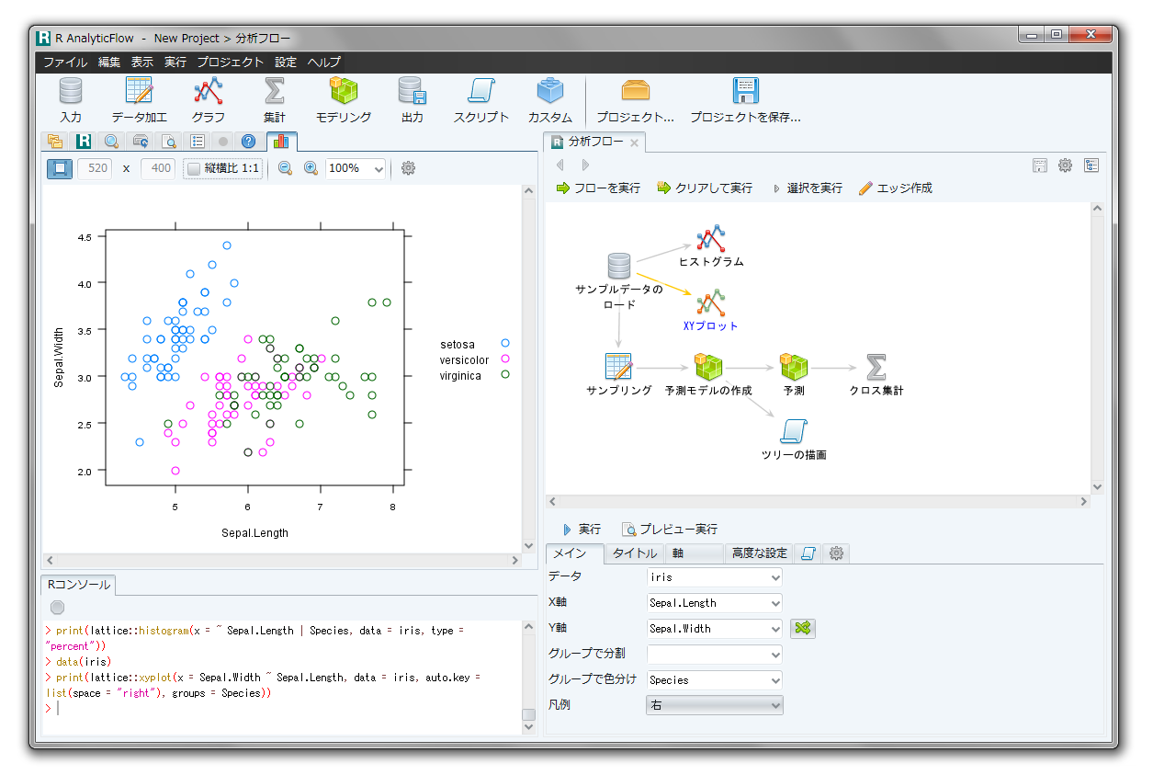Click the swap X and Y axes button

803,629
